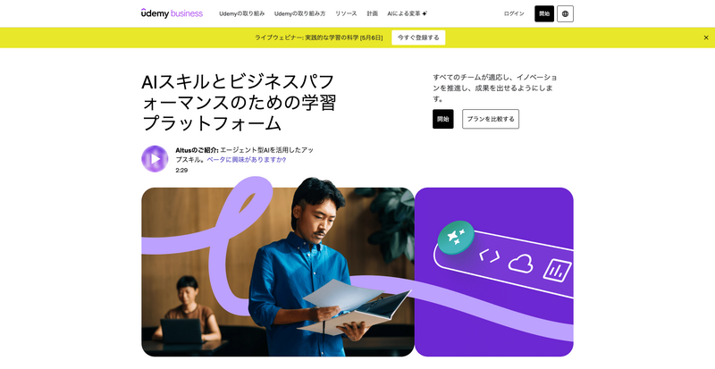715x369 pixels.
Task: Open the Udemyの取り組み方 menu
Action: [299, 13]
